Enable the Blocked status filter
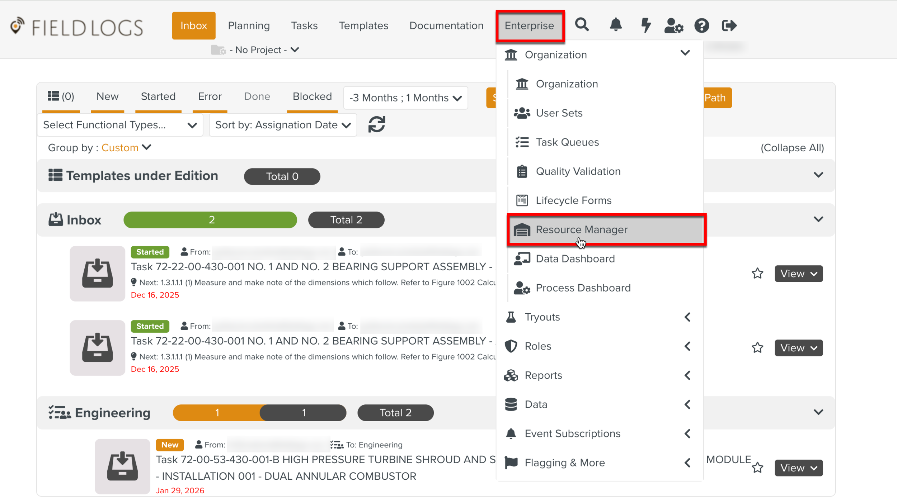 click(312, 96)
